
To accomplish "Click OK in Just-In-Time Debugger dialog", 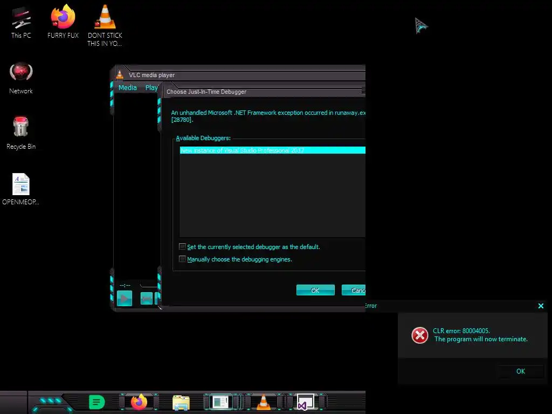I will tap(315, 290).
